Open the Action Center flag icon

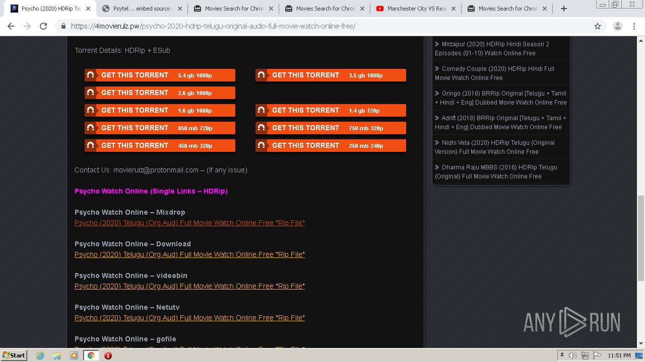coord(597,355)
